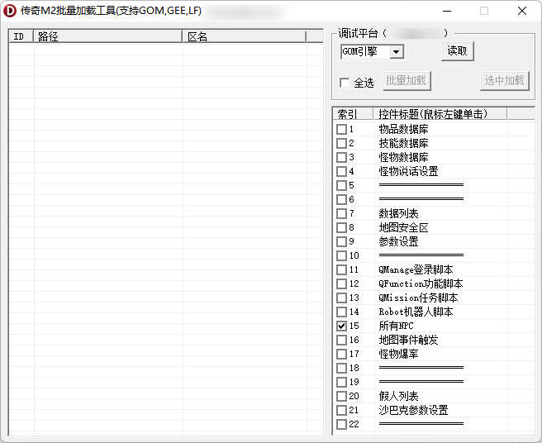Check the 地图事件触发 checkbox

click(341, 340)
